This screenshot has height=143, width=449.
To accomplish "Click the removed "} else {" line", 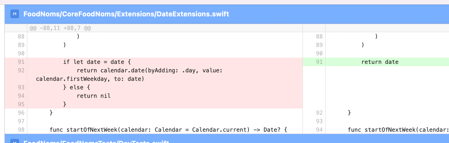I will [77, 87].
